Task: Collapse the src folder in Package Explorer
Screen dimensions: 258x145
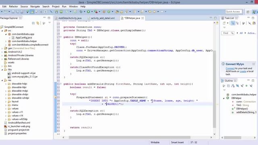Action: (x=2, y=31)
